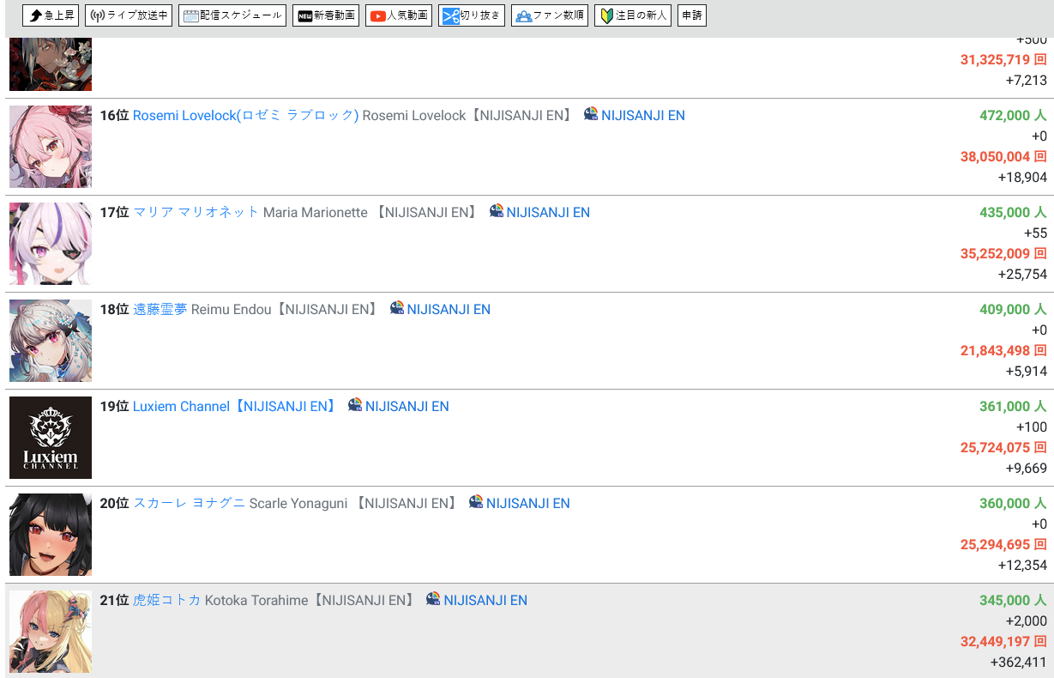
Task: Click the 361,000 人 subscriber count
Action: (x=1013, y=406)
